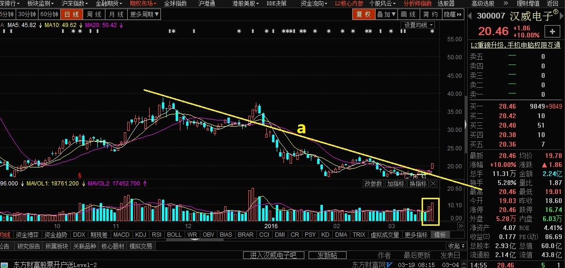Click the 换指标 button

418,184
